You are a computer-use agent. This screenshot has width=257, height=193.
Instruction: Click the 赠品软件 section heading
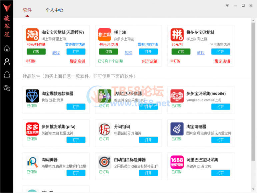(x=79, y=76)
